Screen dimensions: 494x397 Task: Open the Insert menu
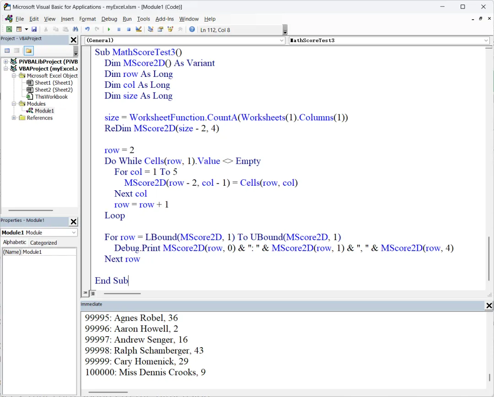click(x=67, y=19)
